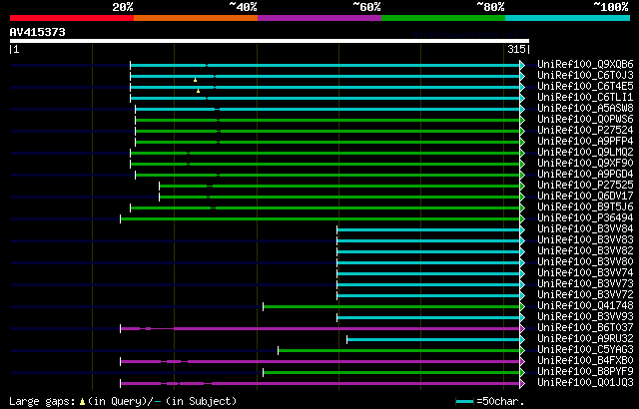The image size is (639, 409).
Task: Select the UniRef100_C6T4E5 label
Action: [585, 86]
